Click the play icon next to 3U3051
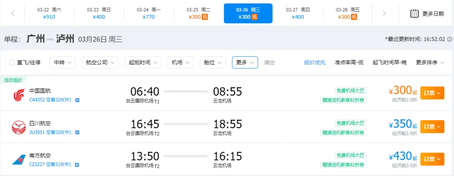Viewport: 454px width, 176px height. click(x=77, y=132)
